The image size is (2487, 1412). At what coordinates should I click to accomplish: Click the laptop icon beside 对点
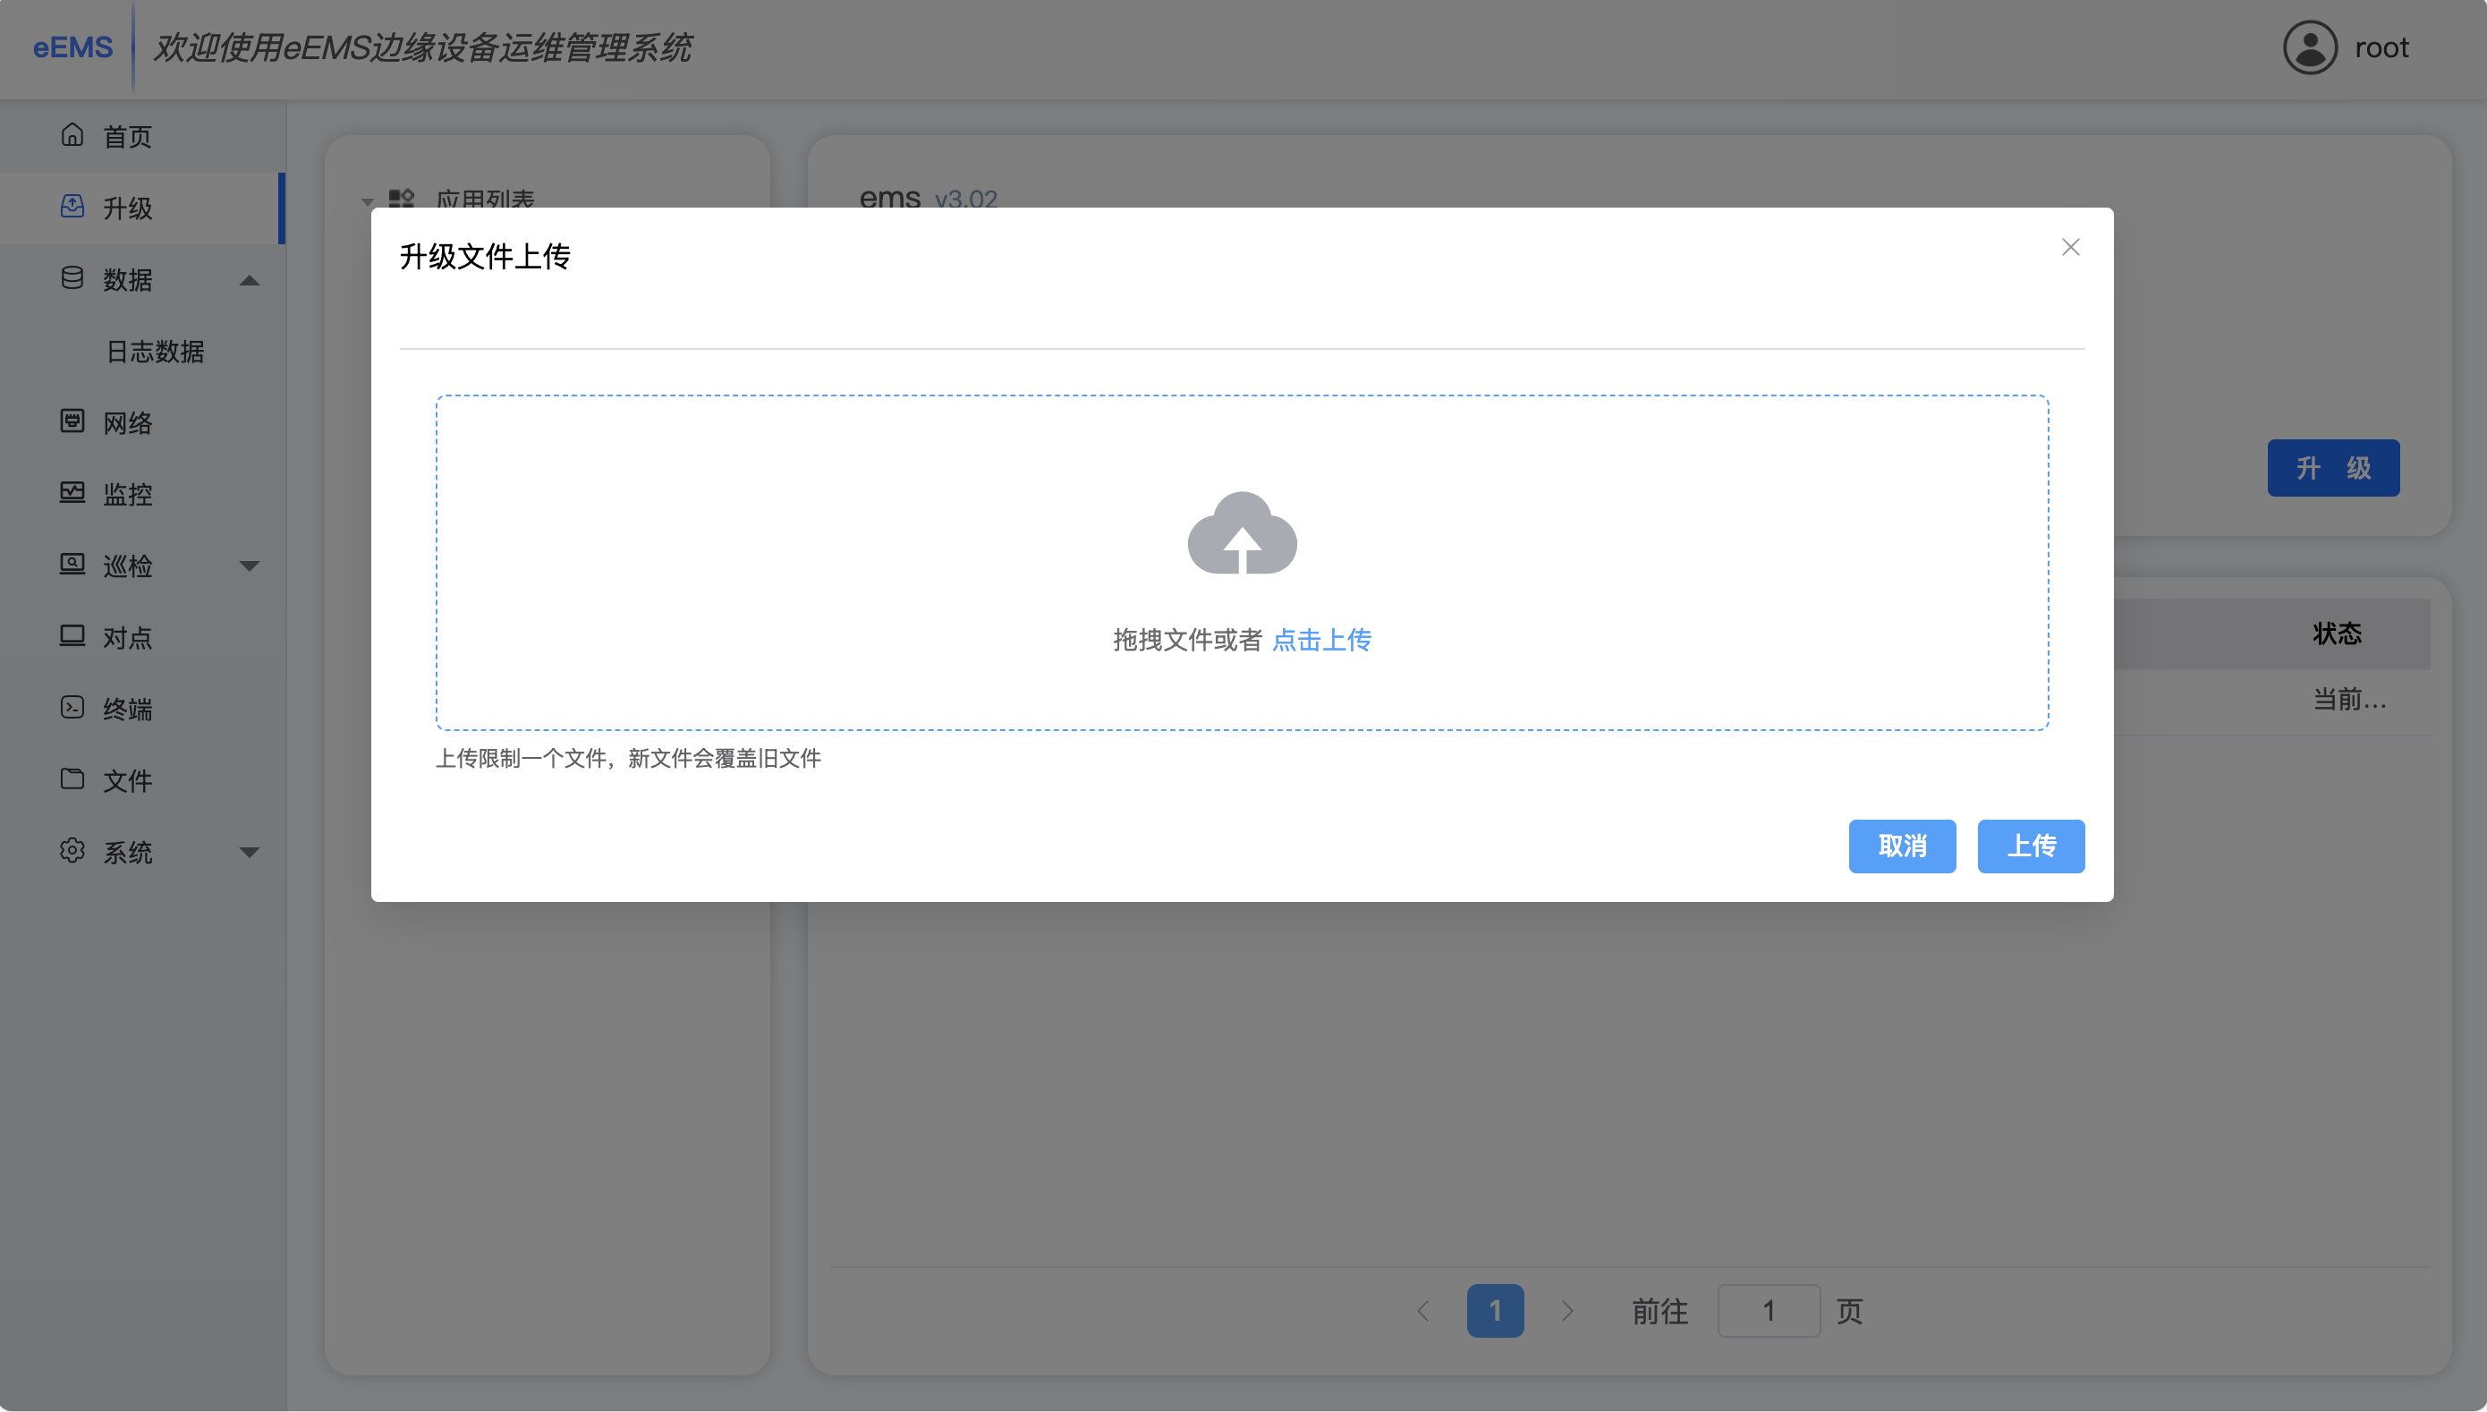(72, 636)
